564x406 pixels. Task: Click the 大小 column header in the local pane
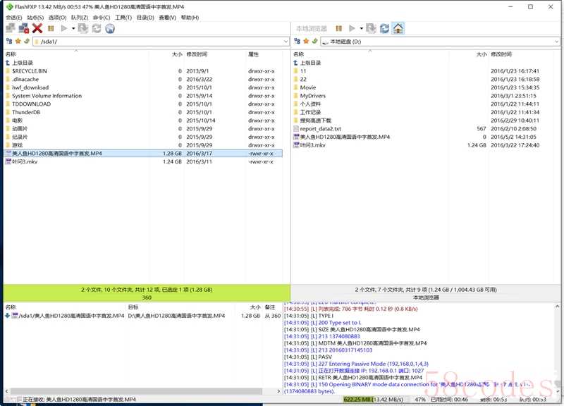coord(481,54)
